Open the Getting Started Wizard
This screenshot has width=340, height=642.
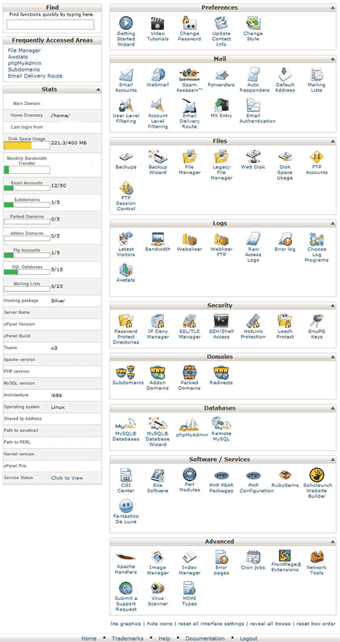[126, 31]
